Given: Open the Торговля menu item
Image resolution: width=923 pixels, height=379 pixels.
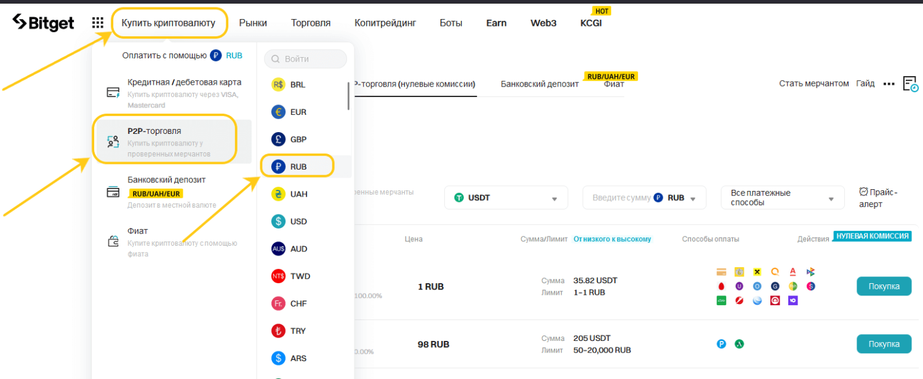Looking at the screenshot, I should (x=311, y=23).
